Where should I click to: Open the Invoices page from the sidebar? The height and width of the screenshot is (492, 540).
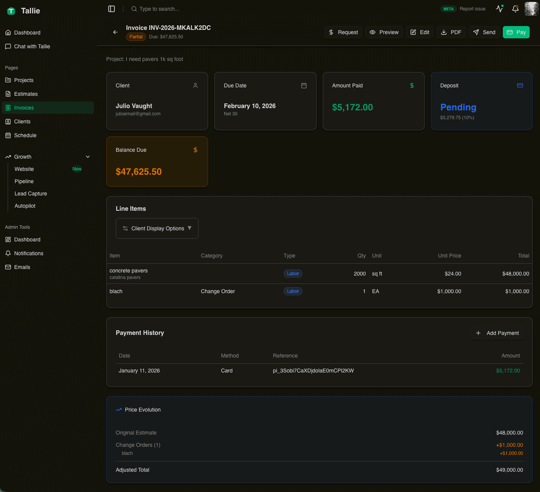pyautogui.click(x=23, y=108)
